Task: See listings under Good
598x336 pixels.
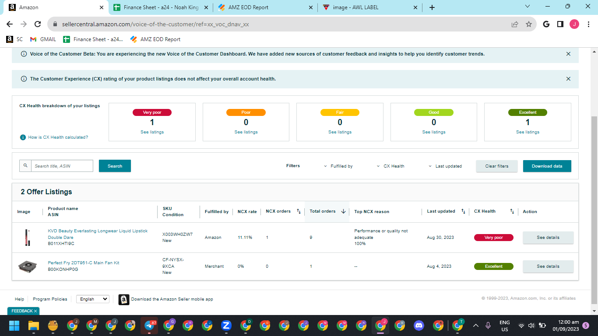Action: 434,132
